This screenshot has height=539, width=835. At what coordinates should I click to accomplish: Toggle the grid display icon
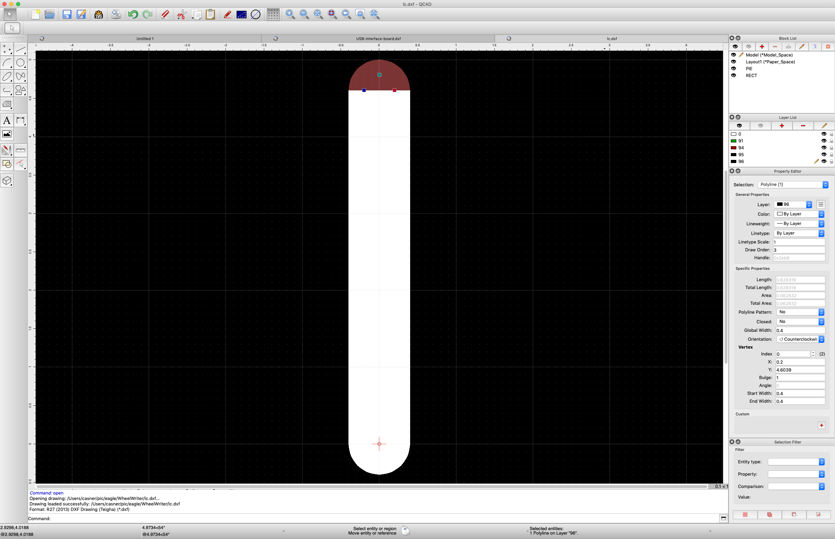[273, 14]
